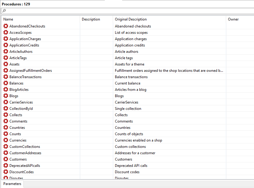Select the BlogArticles entry
Image resolution: width=254 pixels, height=188 pixels.
(19, 90)
